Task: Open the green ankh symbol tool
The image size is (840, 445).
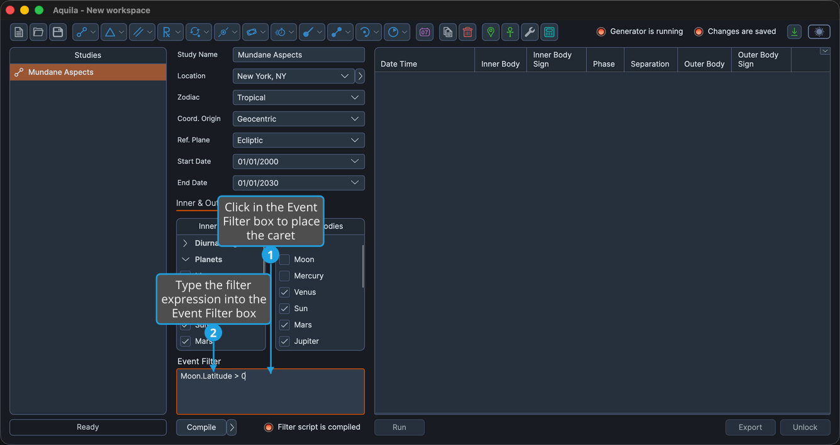Action: point(510,32)
